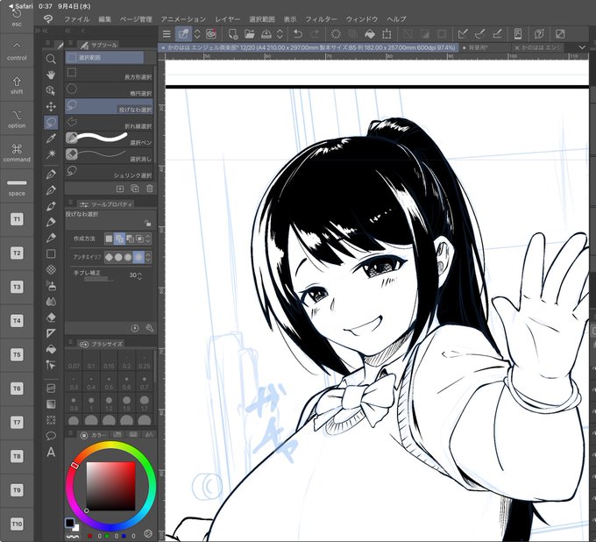Select the Figure rectangle tool
Viewport: 596px width, 542px height.
(x=51, y=253)
